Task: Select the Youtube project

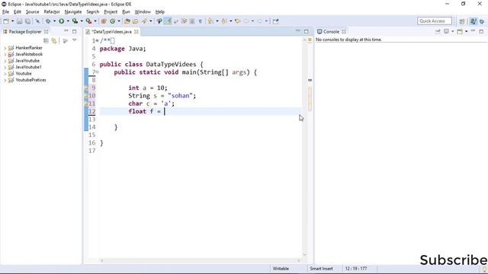Action: click(x=24, y=74)
